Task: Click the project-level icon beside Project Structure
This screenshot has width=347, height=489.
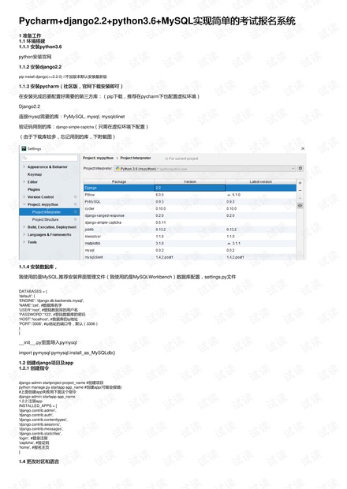Action: click(x=75, y=219)
